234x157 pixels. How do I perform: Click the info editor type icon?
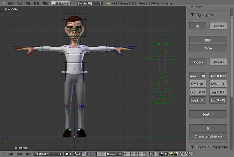point(4,3)
